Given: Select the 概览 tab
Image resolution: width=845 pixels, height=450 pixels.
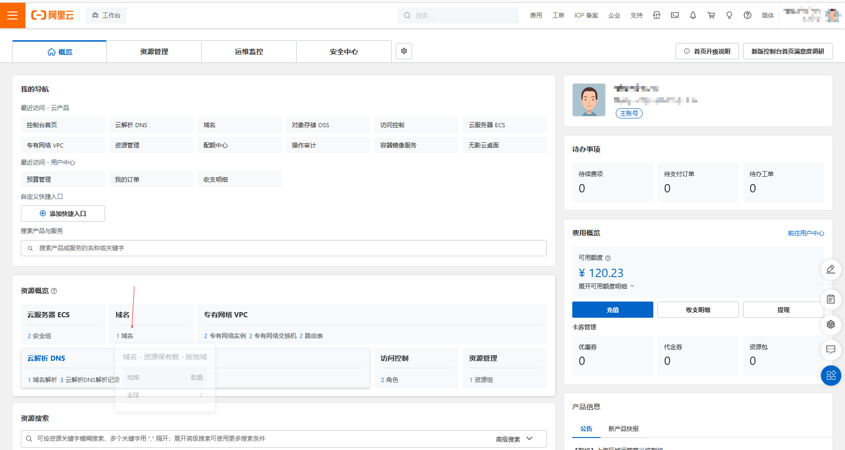Looking at the screenshot, I should (60, 52).
